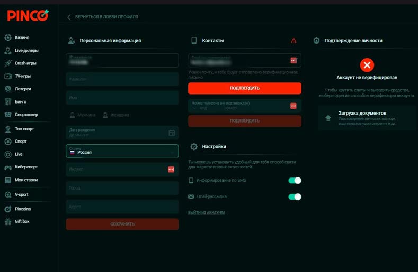This screenshot has width=418, height=272.
Task: Click the calendar icon in birth date field
Action: (x=171, y=133)
